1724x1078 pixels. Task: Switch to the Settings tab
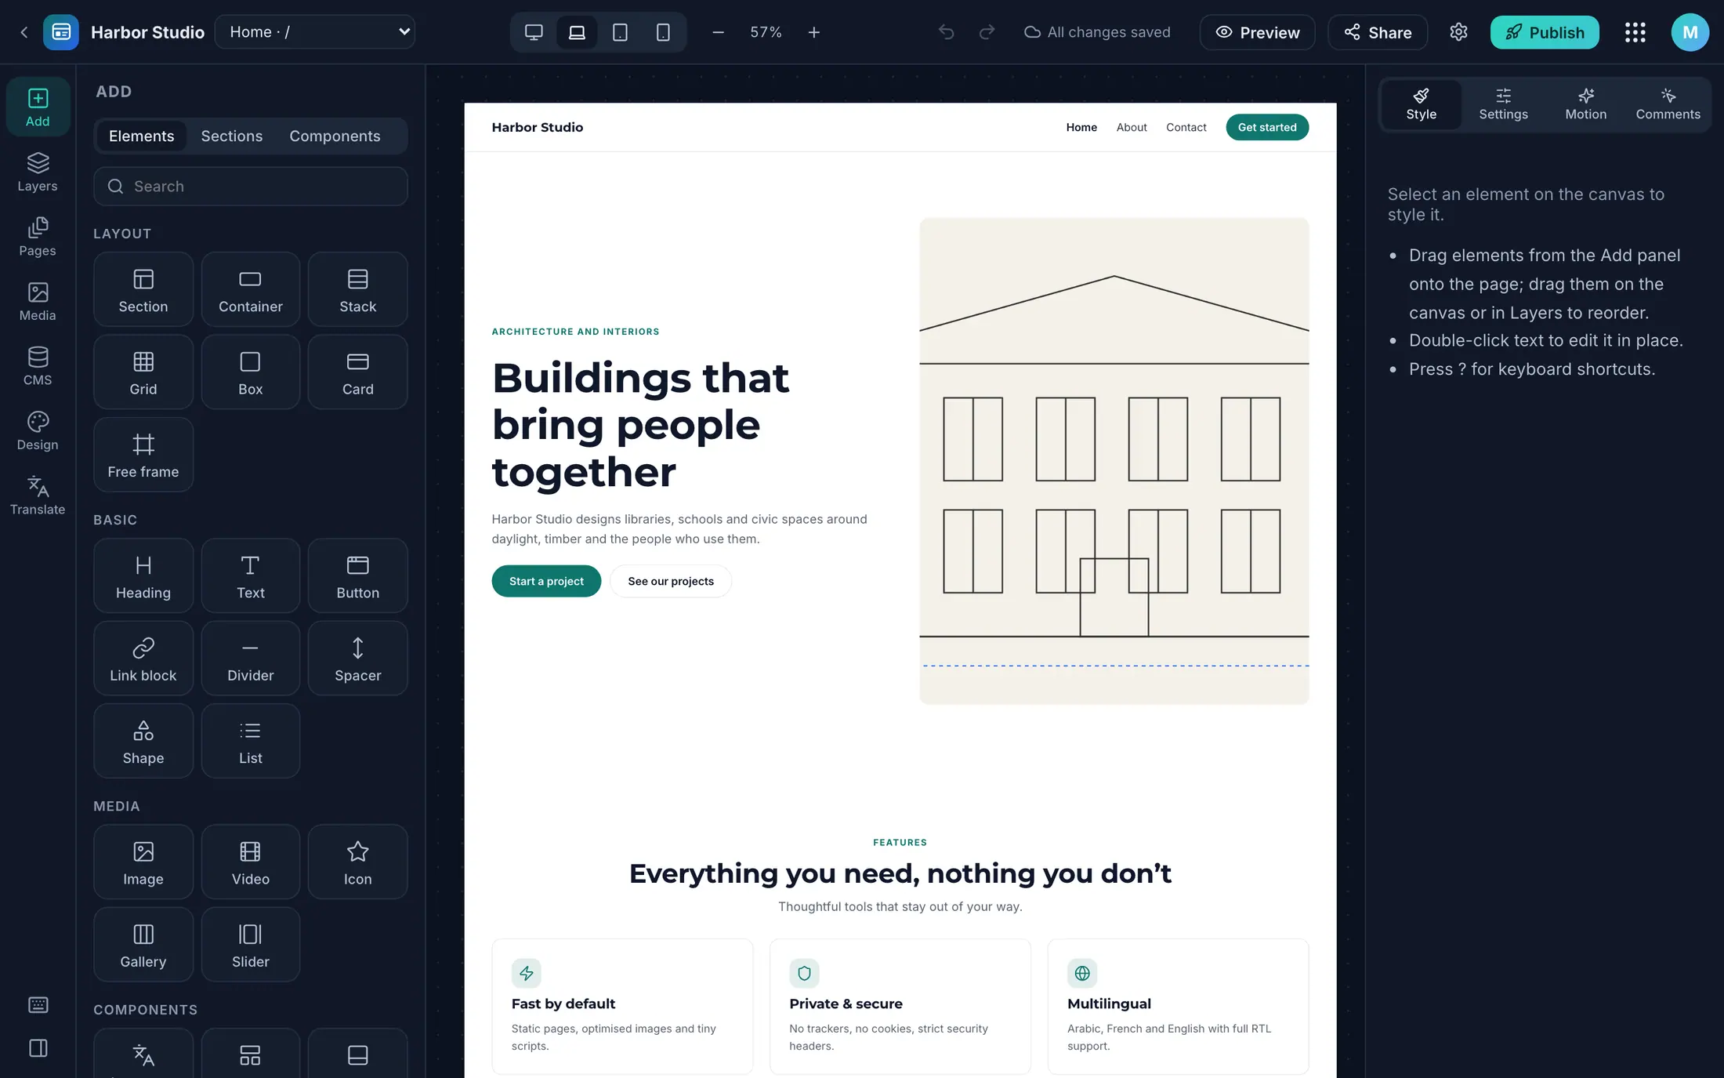pos(1503,105)
